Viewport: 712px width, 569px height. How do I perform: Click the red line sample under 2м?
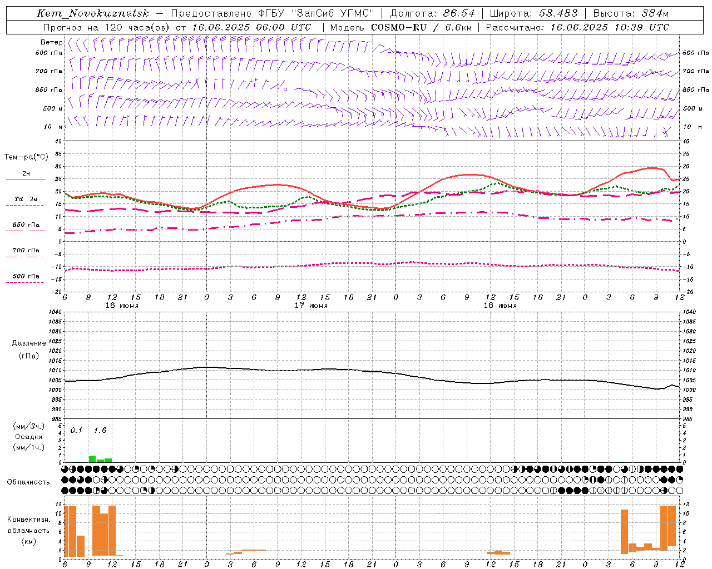[26, 179]
